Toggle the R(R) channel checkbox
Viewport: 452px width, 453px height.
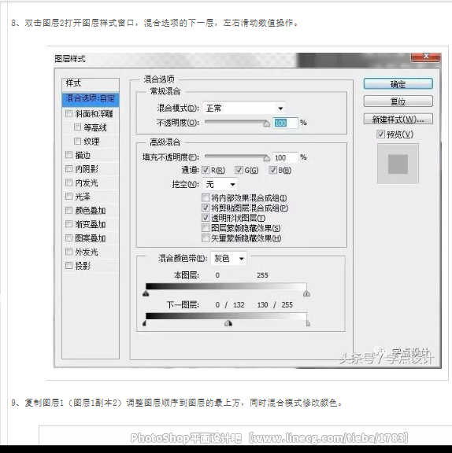coord(206,170)
